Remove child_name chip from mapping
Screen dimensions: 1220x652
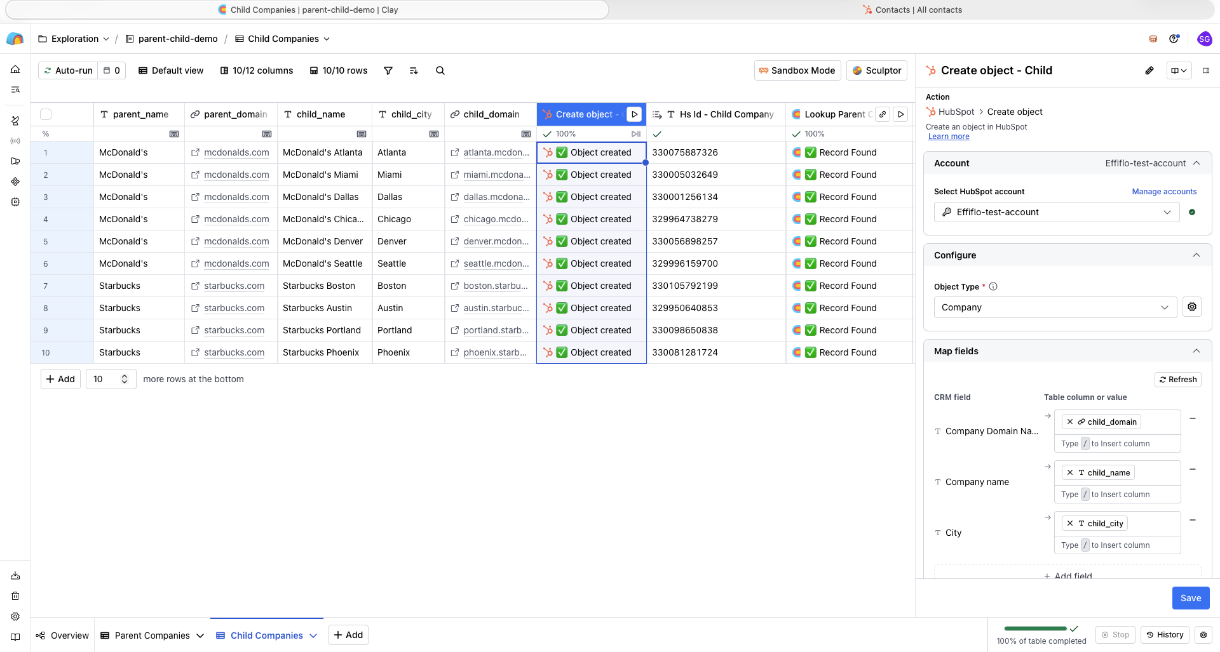[x=1070, y=472]
